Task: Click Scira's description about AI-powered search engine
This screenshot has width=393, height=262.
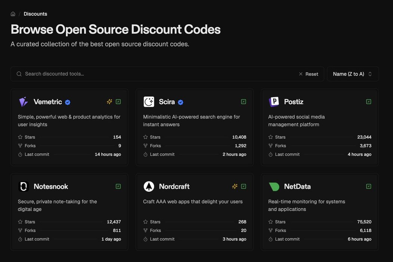Action: click(x=192, y=121)
